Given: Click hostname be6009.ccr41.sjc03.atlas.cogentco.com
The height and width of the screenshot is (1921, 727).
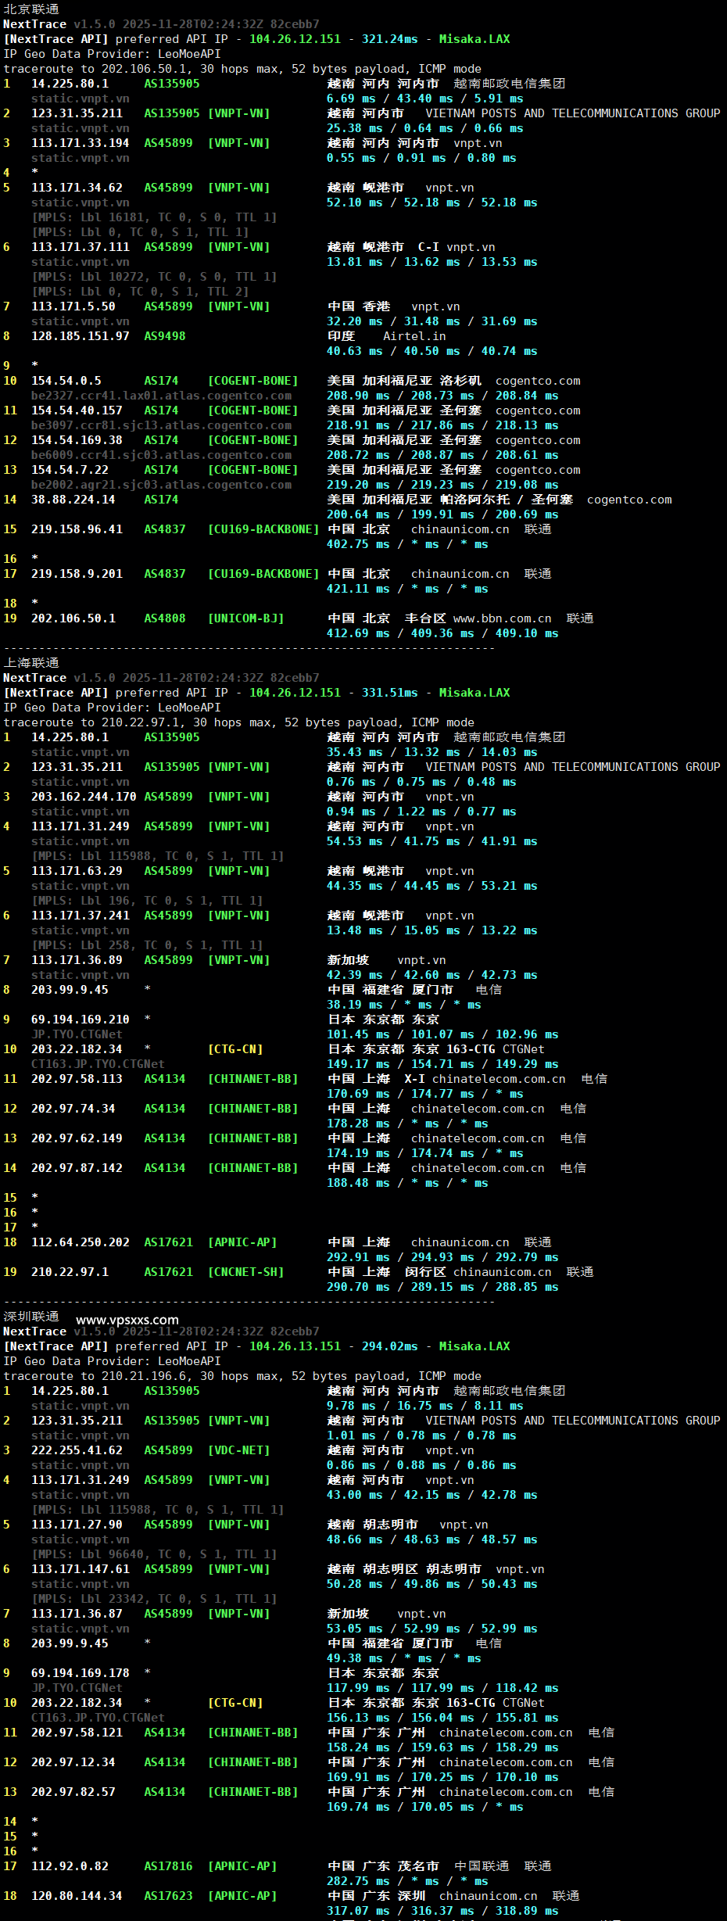Looking at the screenshot, I should pyautogui.click(x=161, y=455).
